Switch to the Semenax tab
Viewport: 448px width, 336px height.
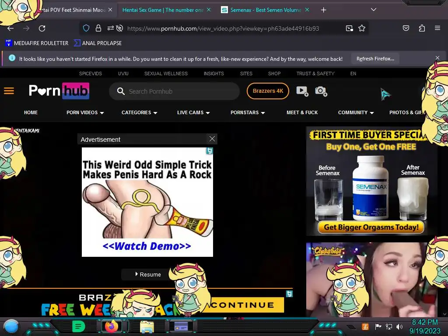tap(265, 10)
